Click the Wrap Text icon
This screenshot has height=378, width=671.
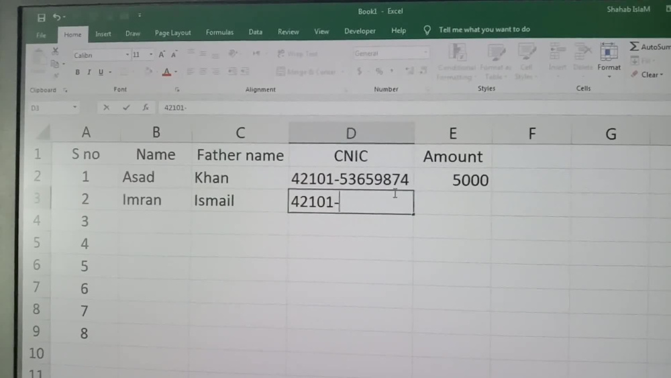coord(281,54)
